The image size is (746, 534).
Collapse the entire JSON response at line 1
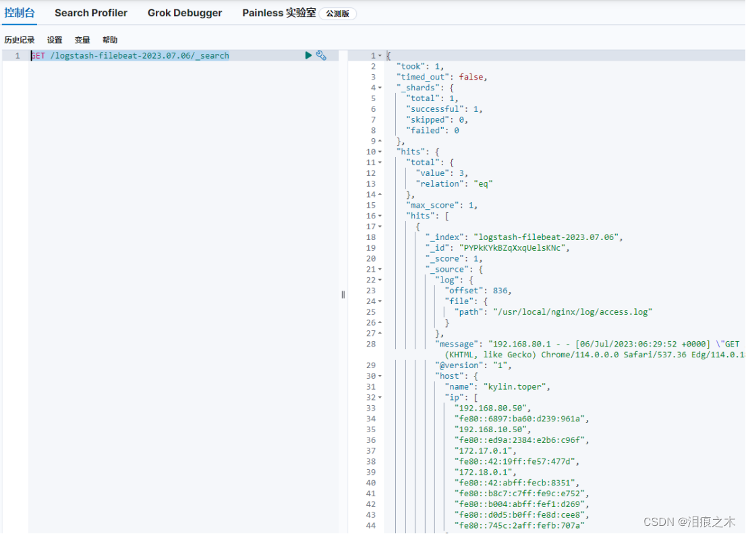point(380,55)
